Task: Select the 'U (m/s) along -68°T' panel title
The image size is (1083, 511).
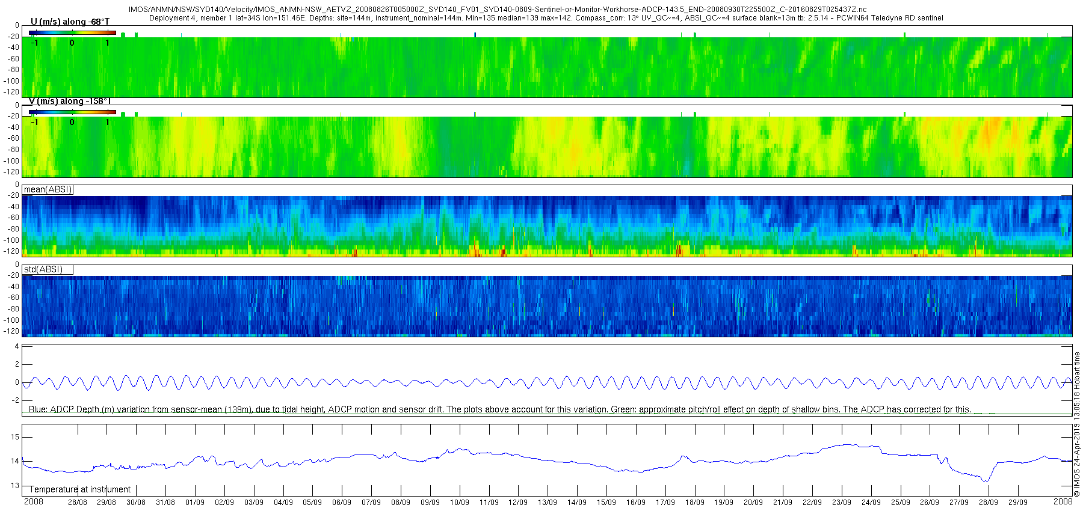Action: pos(70,22)
